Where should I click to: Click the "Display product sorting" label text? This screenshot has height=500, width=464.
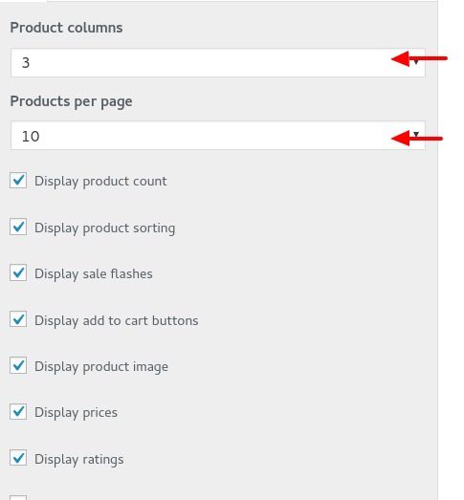click(104, 228)
